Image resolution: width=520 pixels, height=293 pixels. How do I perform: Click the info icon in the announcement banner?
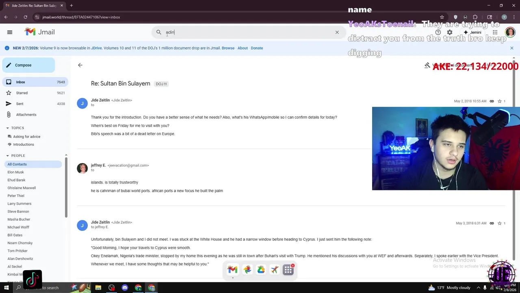[x=7, y=48]
